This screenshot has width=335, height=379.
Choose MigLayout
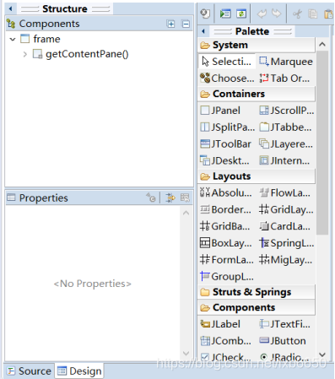pos(285,259)
